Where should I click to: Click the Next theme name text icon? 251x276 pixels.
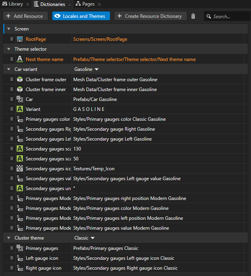click(x=20, y=59)
